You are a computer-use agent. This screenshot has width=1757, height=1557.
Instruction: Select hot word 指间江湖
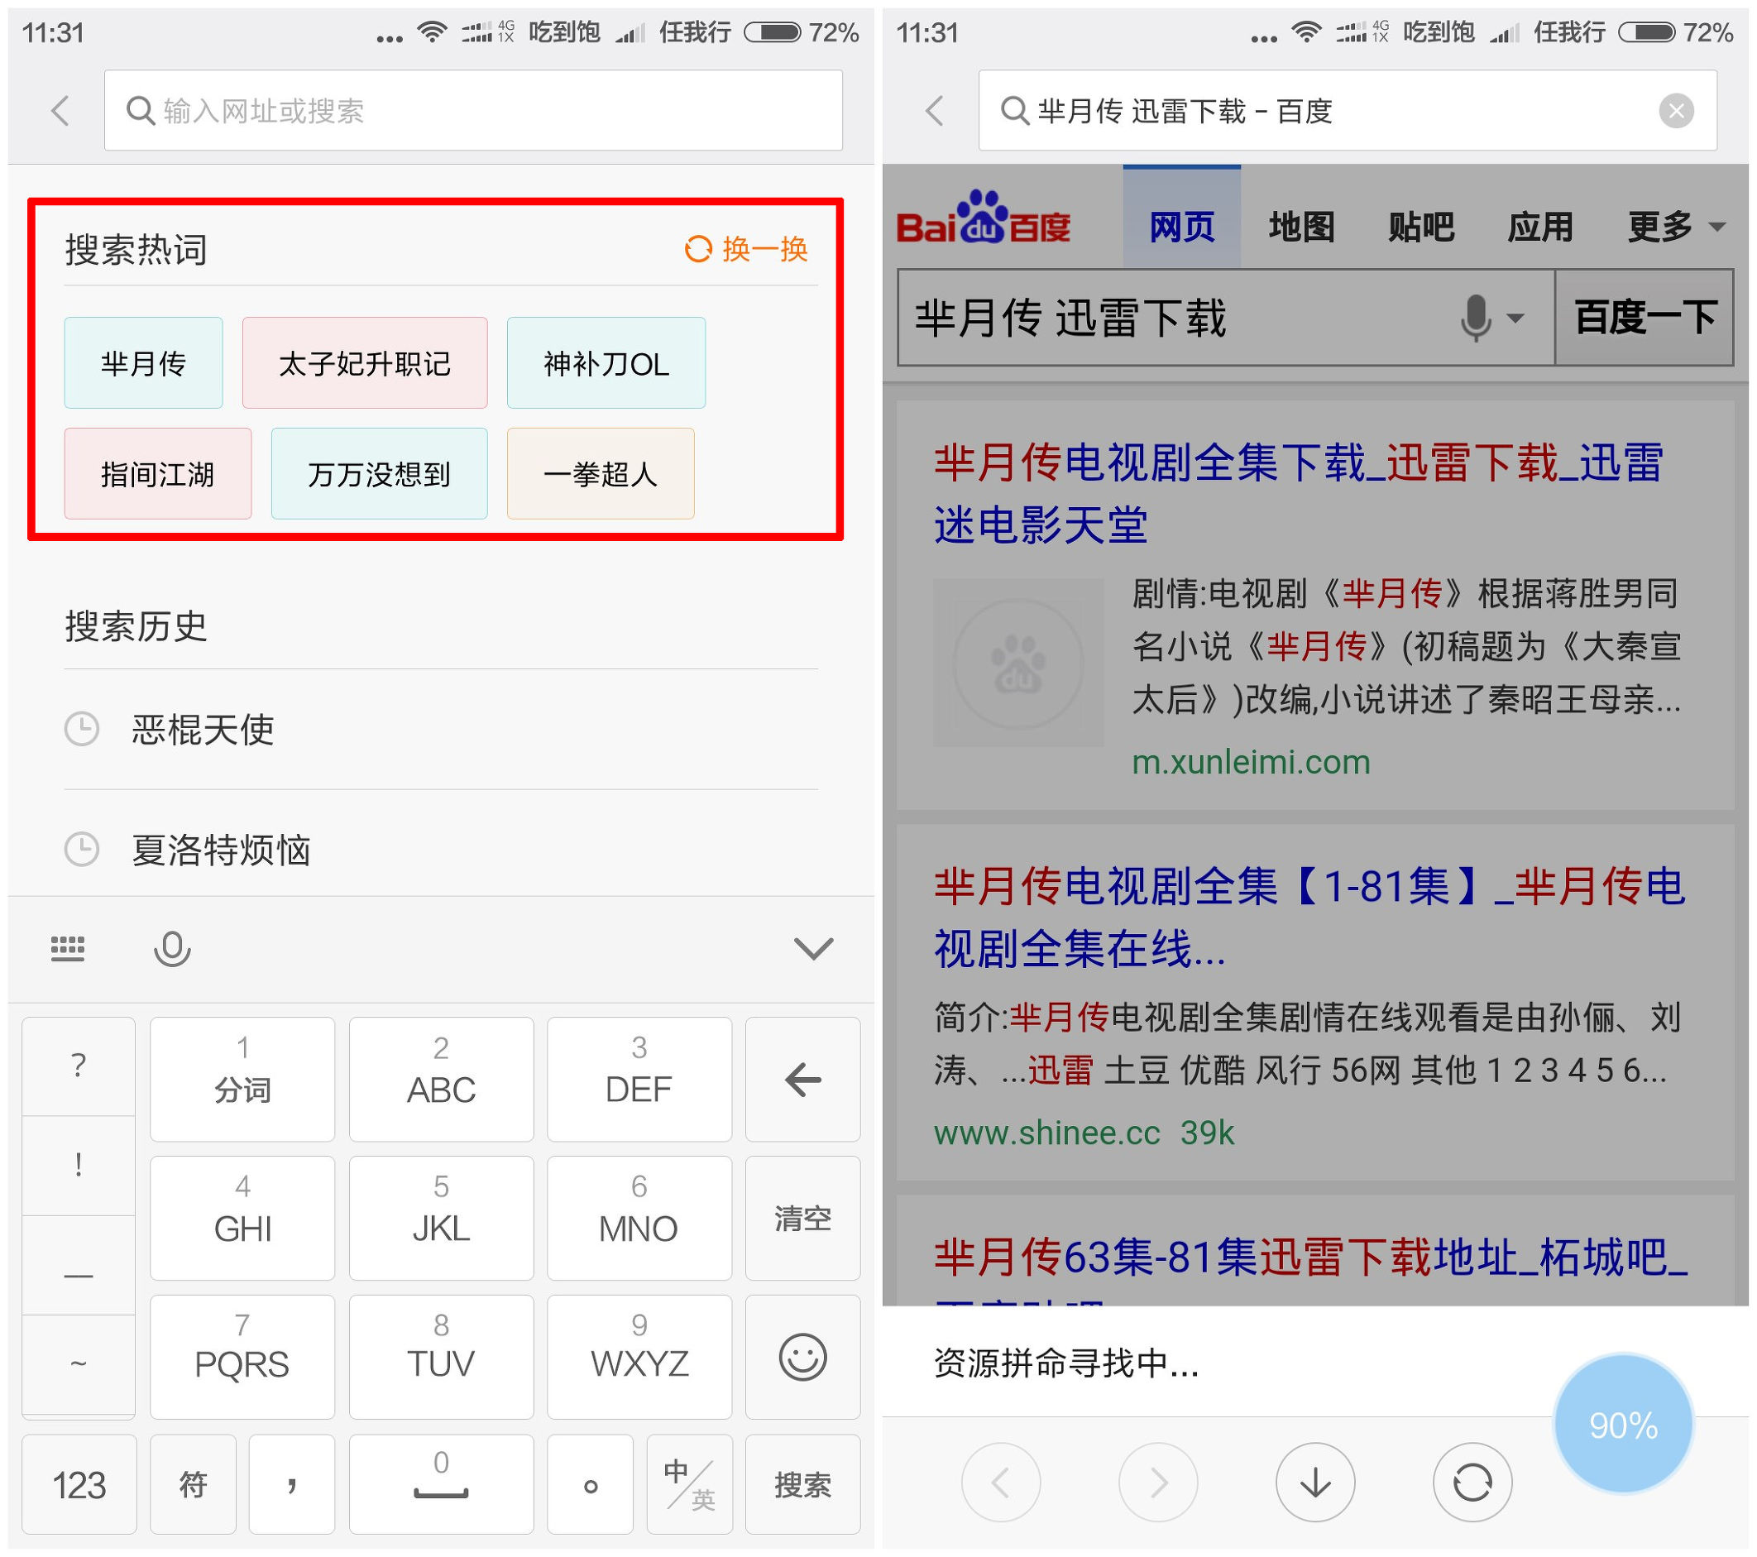coord(158,474)
